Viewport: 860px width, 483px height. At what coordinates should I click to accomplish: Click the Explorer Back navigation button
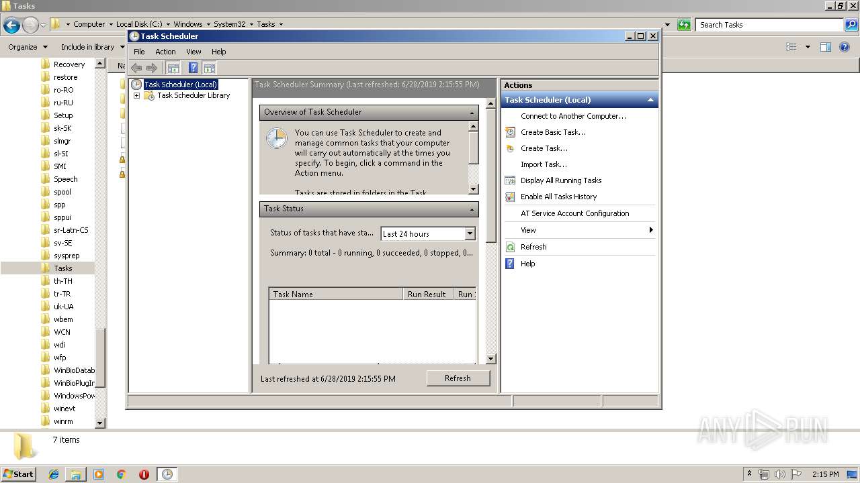(11, 25)
